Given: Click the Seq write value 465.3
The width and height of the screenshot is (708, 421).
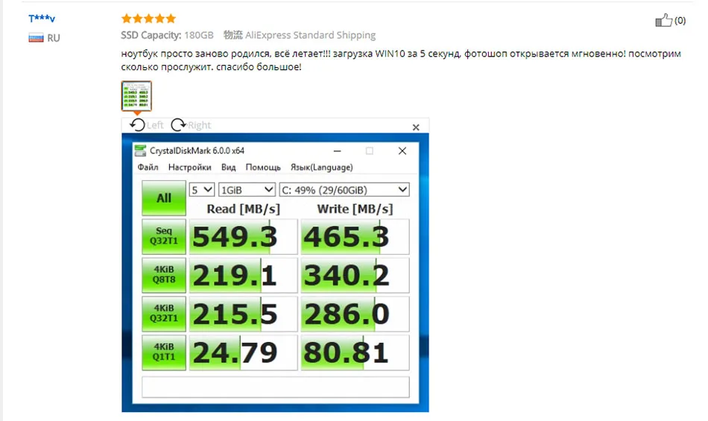Looking at the screenshot, I should [x=355, y=237].
